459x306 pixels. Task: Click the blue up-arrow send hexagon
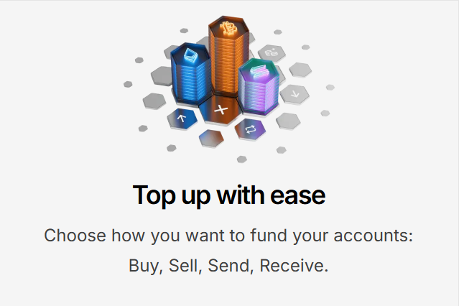[182, 119]
